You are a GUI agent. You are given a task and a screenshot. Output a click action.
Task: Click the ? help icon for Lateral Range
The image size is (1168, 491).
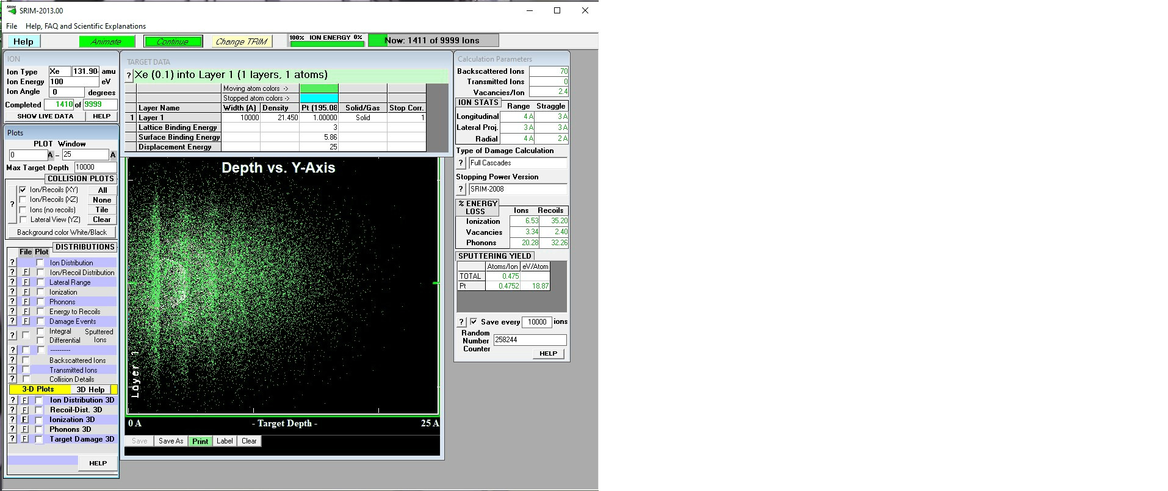[x=12, y=282]
